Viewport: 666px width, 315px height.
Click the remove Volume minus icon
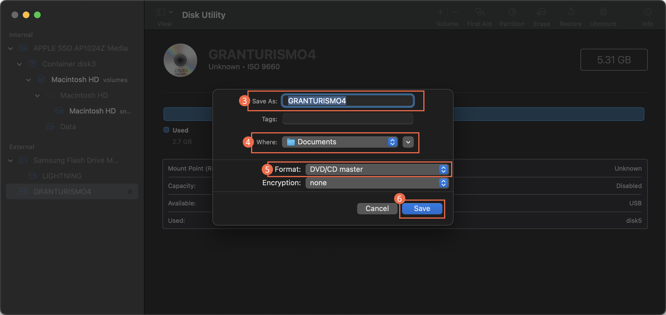454,12
